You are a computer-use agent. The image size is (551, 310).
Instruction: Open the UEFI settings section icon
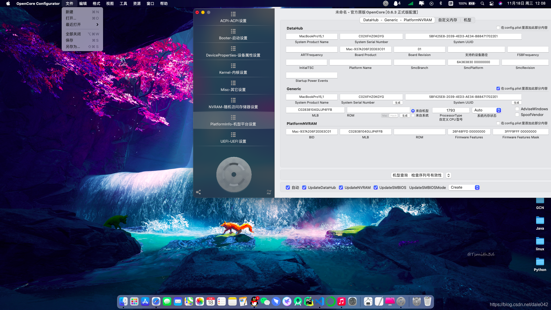point(233,135)
